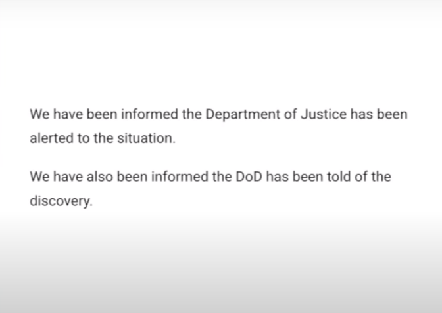
Task: Select the word "Justice"
Action: coord(324,114)
